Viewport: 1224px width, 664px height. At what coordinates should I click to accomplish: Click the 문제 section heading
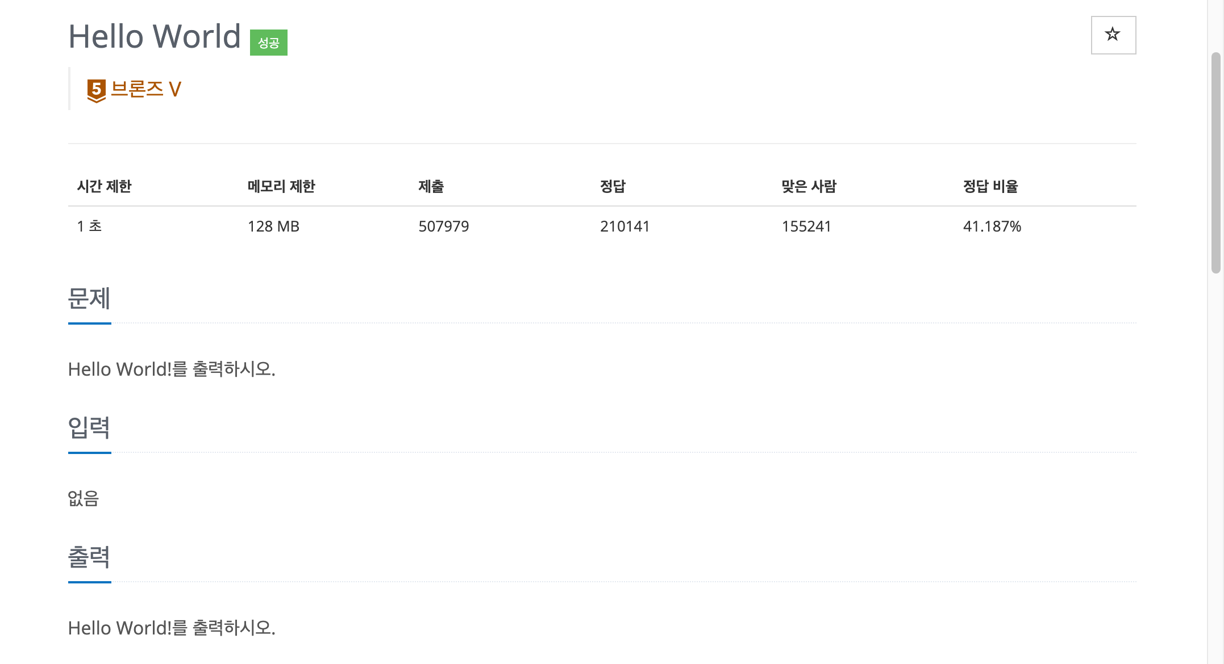(89, 299)
